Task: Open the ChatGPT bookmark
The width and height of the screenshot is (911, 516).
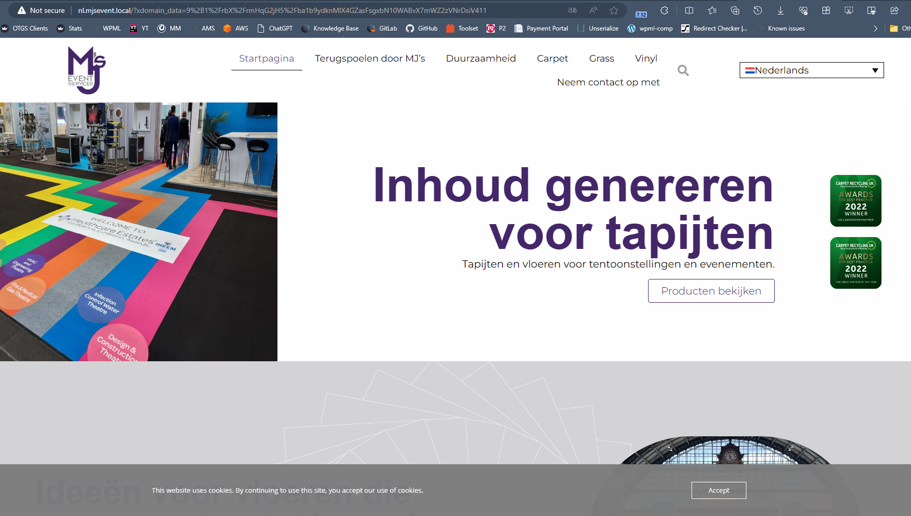Action: coord(275,28)
